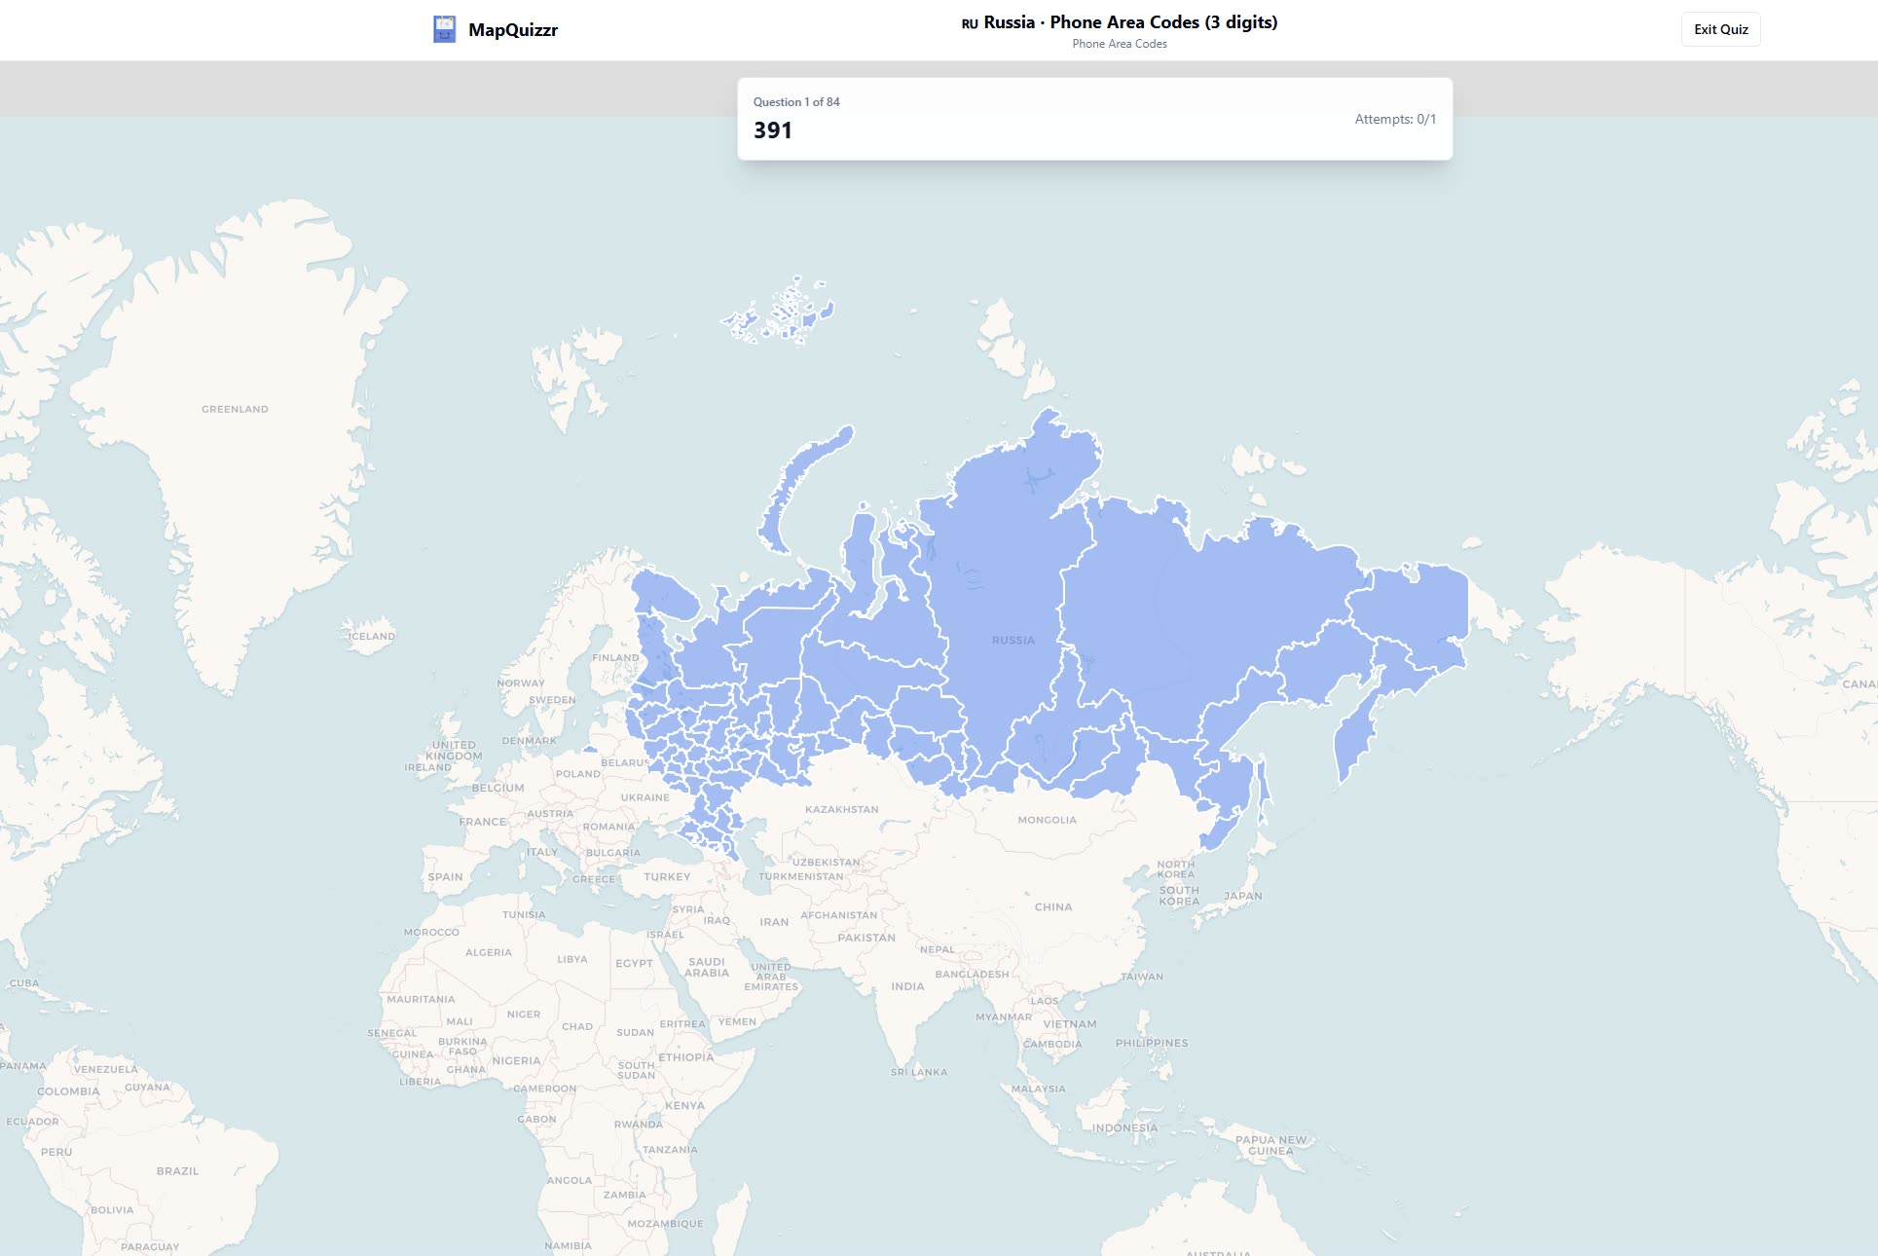Click the Exit Quiz button
1878x1256 pixels.
(1720, 29)
